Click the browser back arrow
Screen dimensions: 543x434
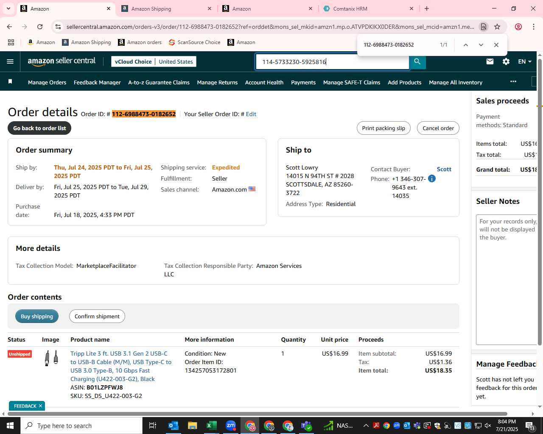9,27
